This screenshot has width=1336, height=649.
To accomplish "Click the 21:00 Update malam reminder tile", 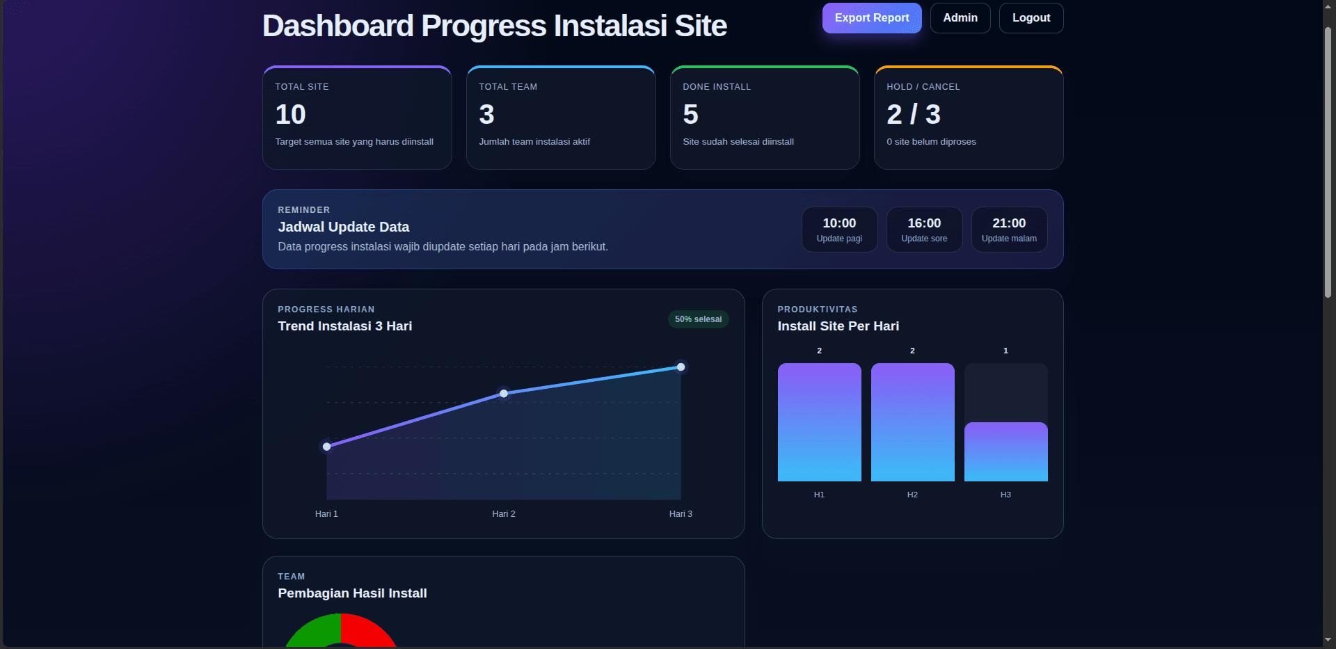I will (x=1009, y=230).
